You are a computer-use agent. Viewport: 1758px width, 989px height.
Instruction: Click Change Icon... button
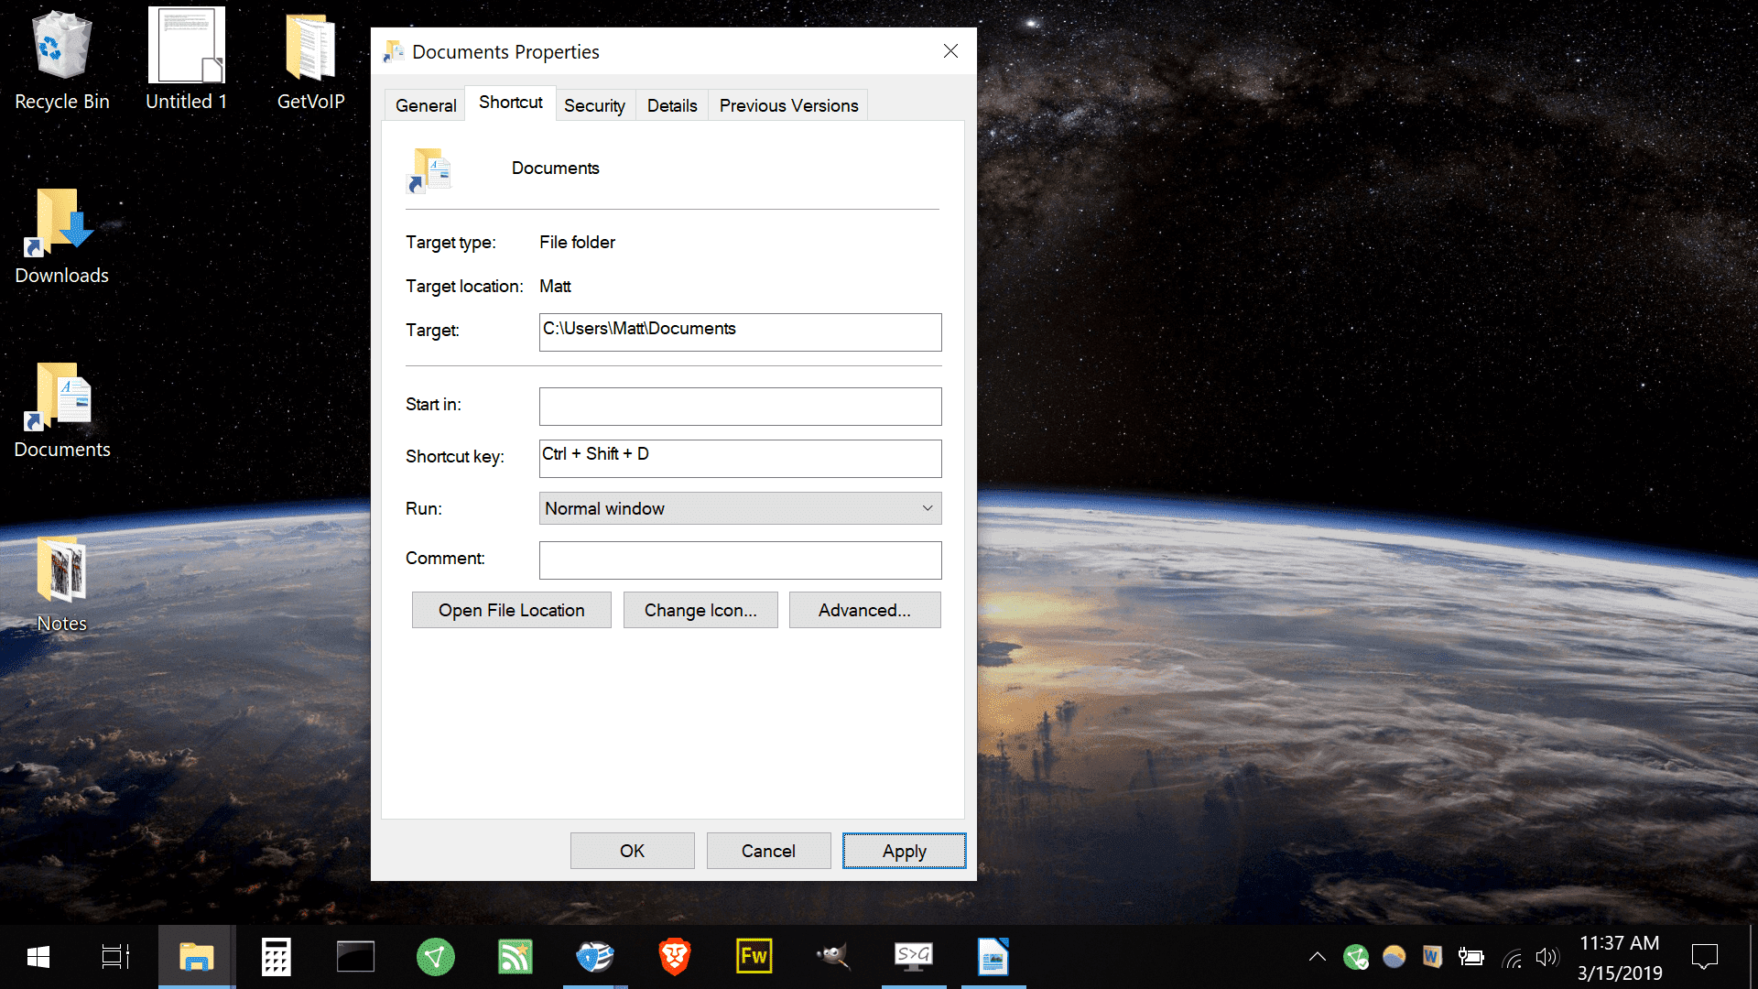[700, 610]
